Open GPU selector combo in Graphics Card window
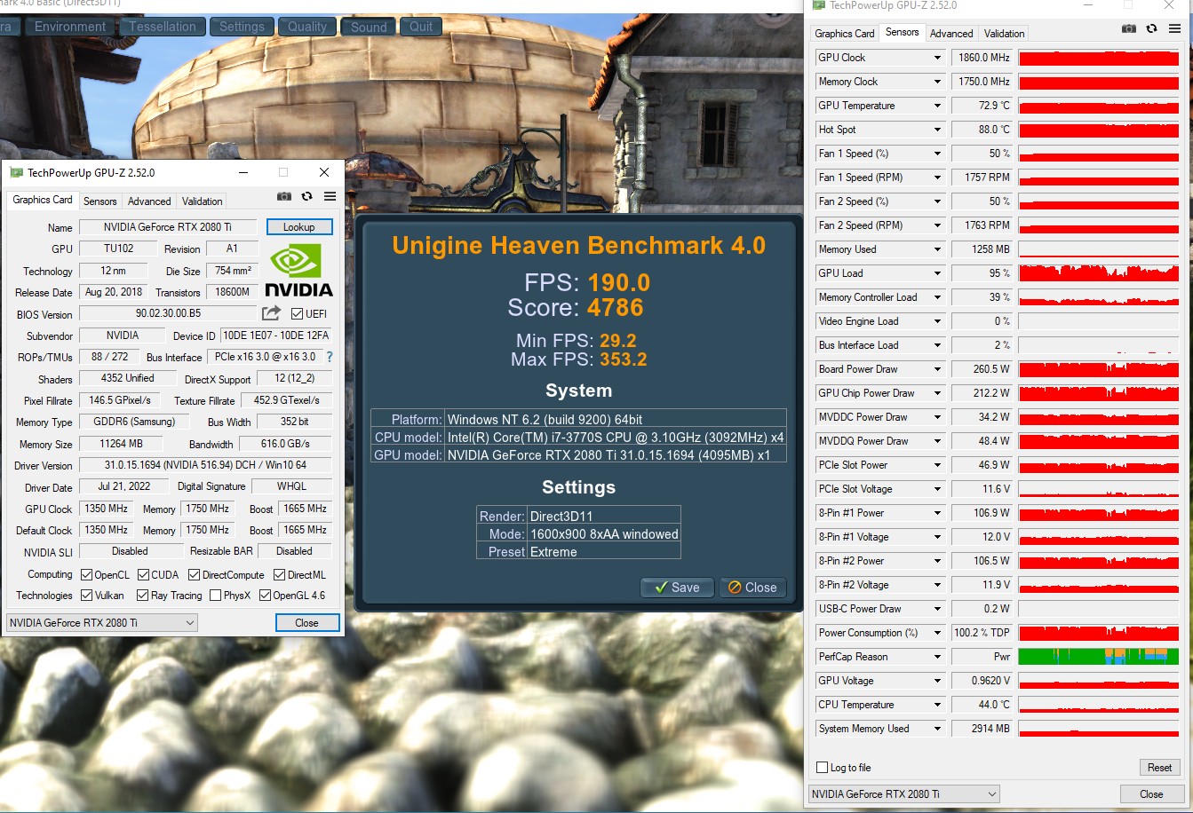 [x=102, y=623]
